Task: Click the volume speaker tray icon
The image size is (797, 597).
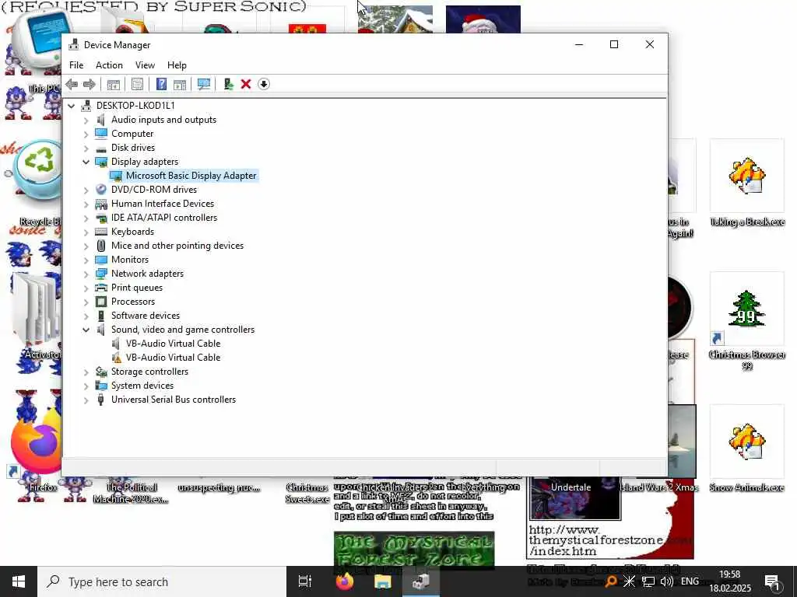Action: pyautogui.click(x=667, y=581)
